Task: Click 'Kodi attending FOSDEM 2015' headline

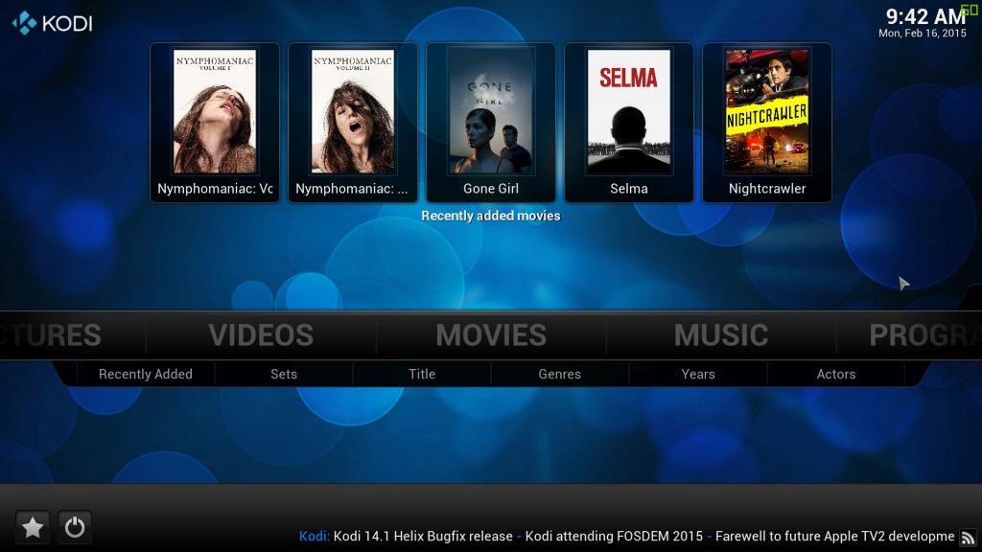Action: coord(614,537)
